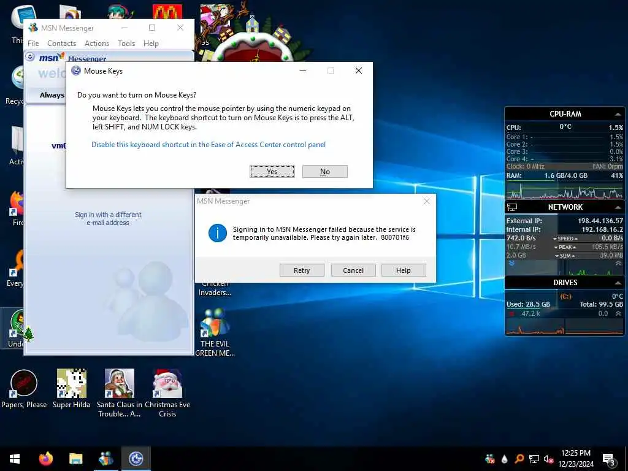Expand the round arrow beside the msn logo
This screenshot has width=628, height=471.
(30, 57)
